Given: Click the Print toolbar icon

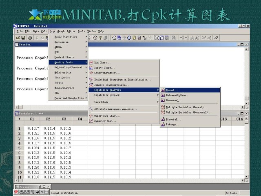Looking at the screenshot, I should (x=30, y=38).
